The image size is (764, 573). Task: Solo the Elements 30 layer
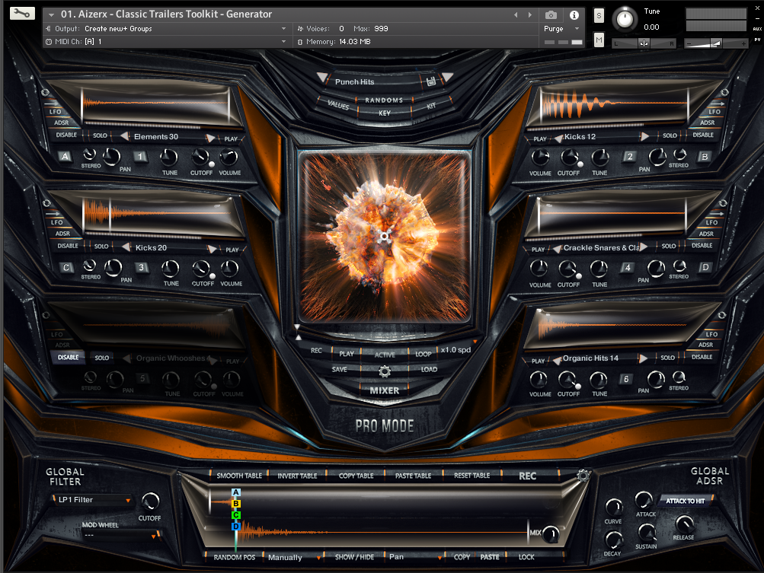tap(100, 135)
